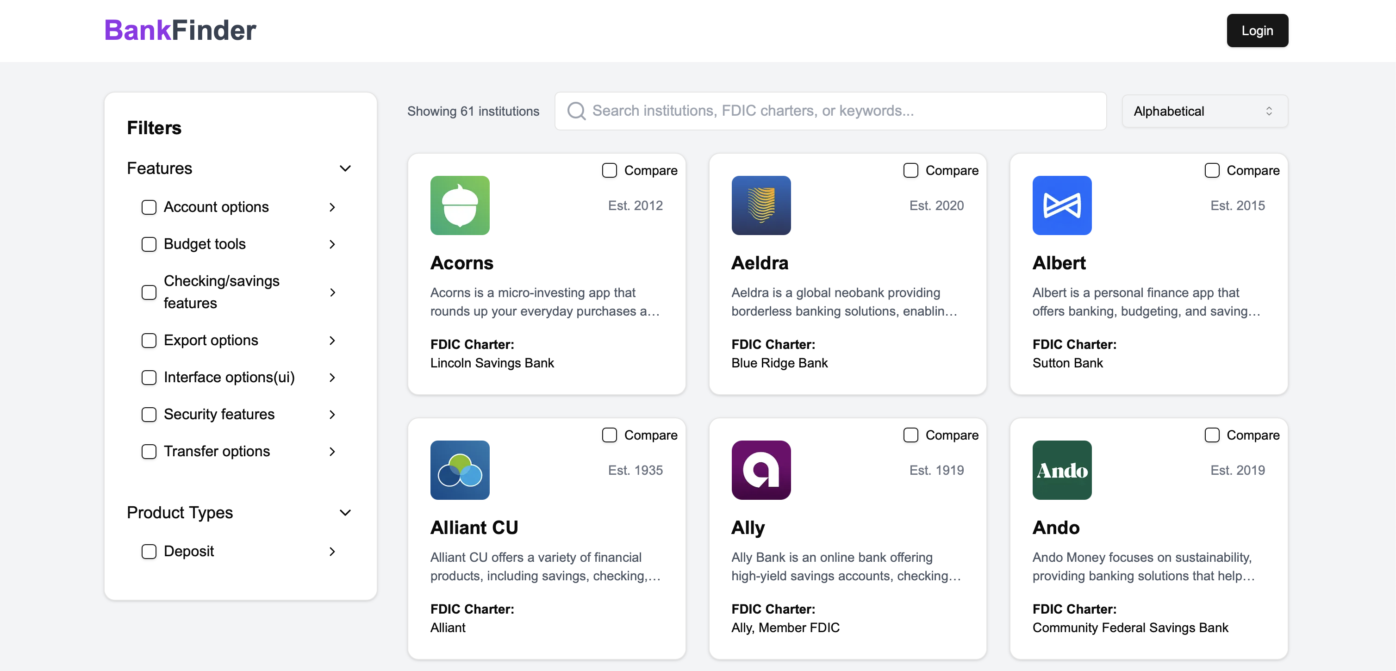Viewport: 1396px width, 671px height.
Task: Tick the Compare checkbox for Ally
Action: coord(911,435)
